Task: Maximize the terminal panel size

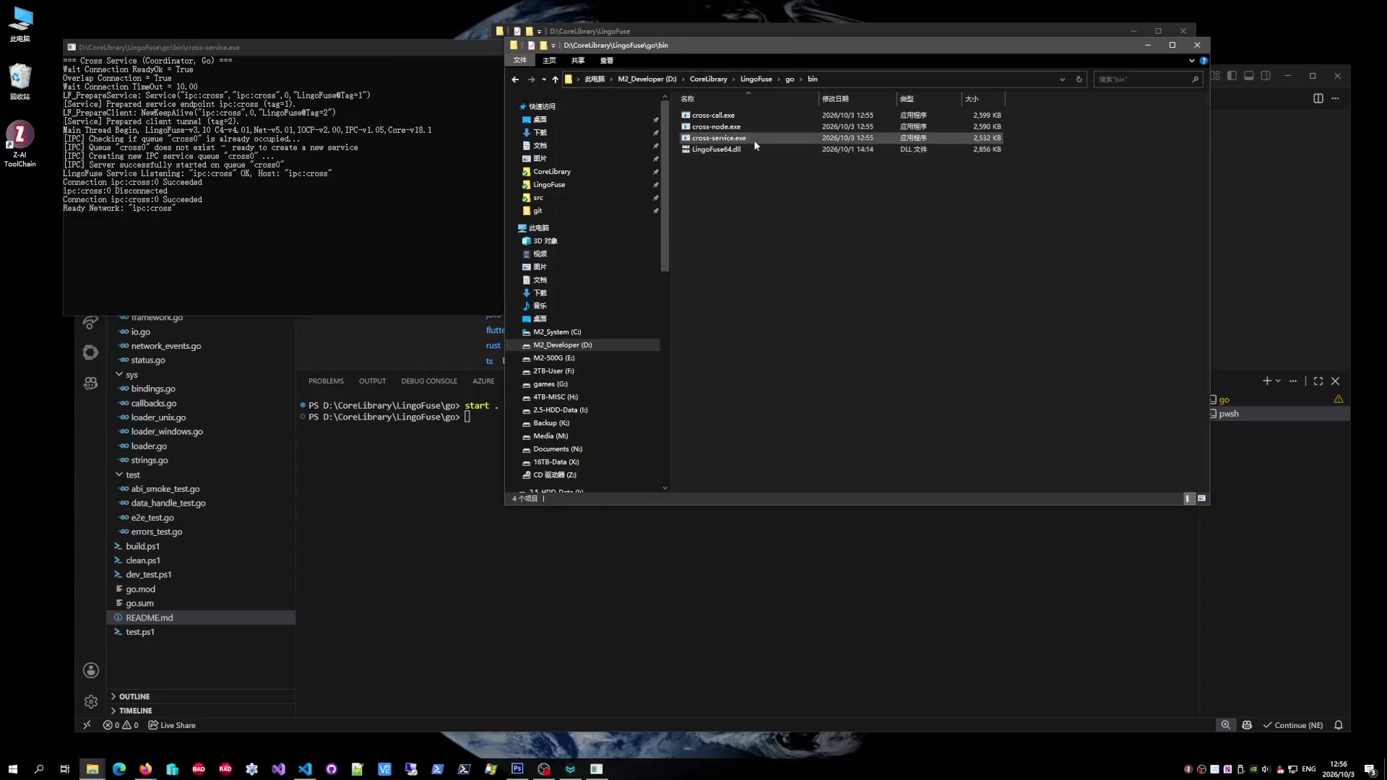Action: 1318,381
